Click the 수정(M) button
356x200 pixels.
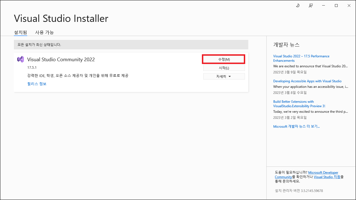(x=224, y=59)
